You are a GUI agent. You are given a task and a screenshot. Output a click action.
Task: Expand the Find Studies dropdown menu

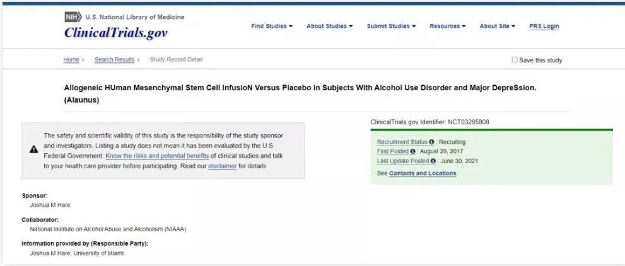point(272,26)
